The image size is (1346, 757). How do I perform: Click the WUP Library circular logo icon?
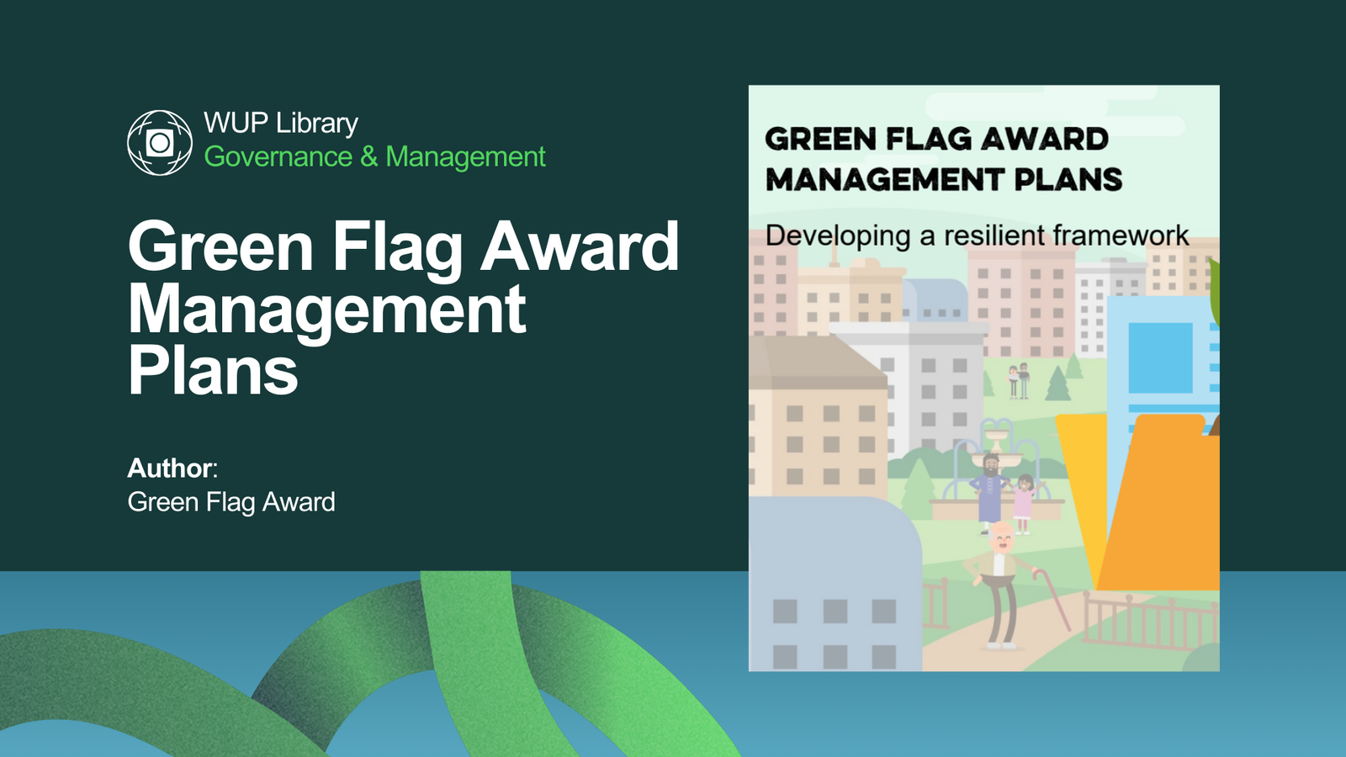click(160, 143)
